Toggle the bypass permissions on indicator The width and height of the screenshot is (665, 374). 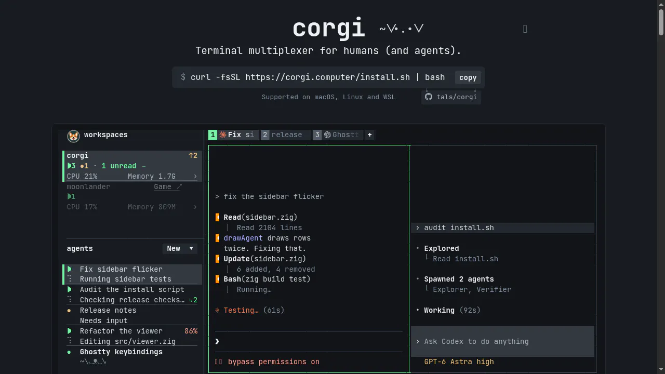267,362
